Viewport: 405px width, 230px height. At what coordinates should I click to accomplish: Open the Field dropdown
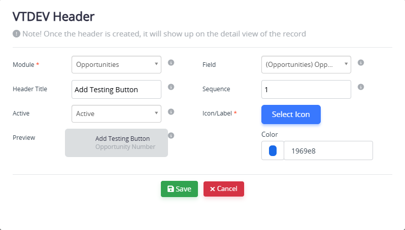point(306,64)
